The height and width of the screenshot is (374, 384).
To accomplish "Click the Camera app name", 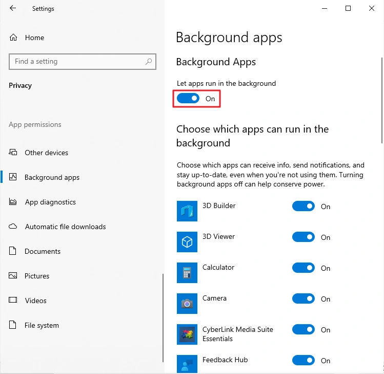I will [214, 298].
